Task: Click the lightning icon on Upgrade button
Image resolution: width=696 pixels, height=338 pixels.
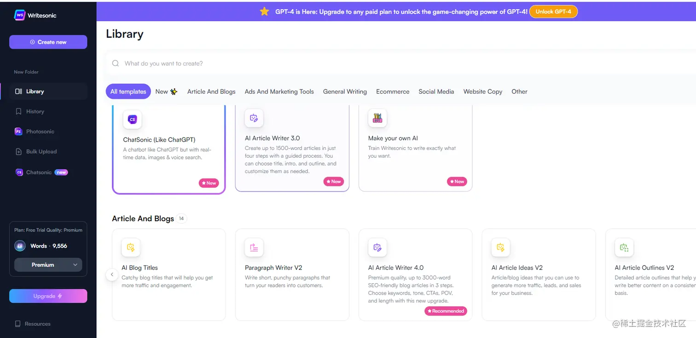Action: coord(60,296)
